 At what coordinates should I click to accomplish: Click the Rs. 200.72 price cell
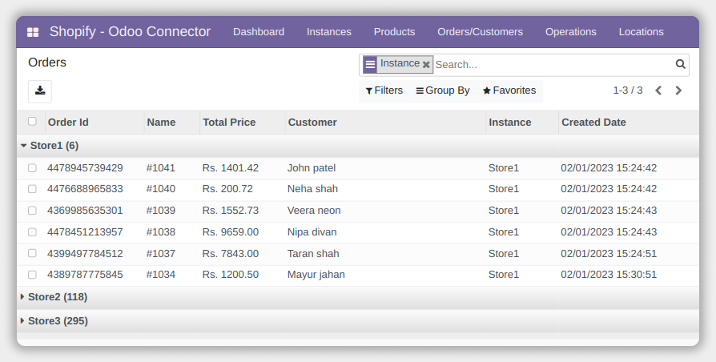(x=227, y=189)
